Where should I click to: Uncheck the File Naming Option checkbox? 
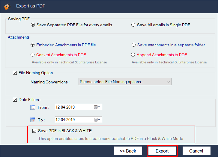15,73
